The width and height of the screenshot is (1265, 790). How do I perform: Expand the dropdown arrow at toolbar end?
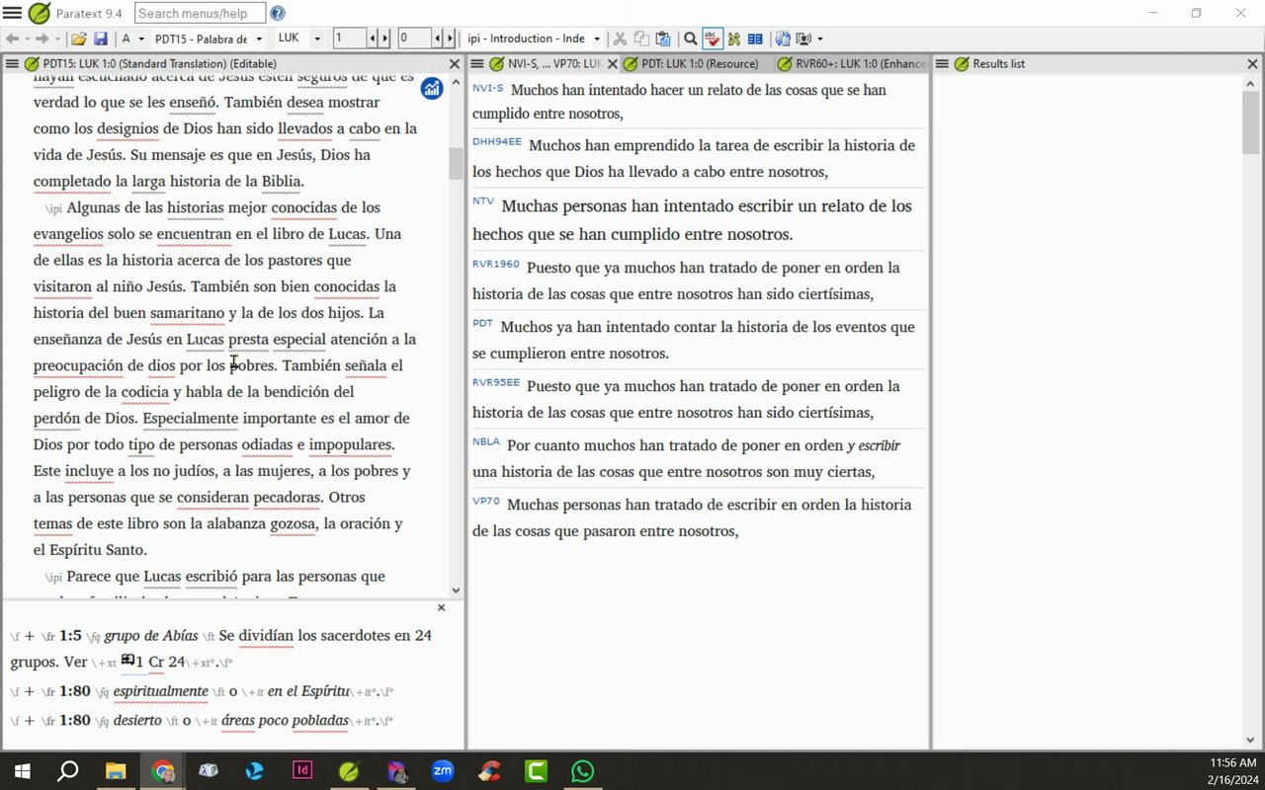click(x=820, y=39)
